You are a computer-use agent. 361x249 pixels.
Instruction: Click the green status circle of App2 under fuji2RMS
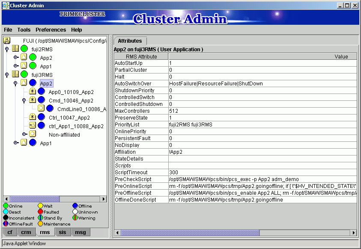tap(33, 57)
